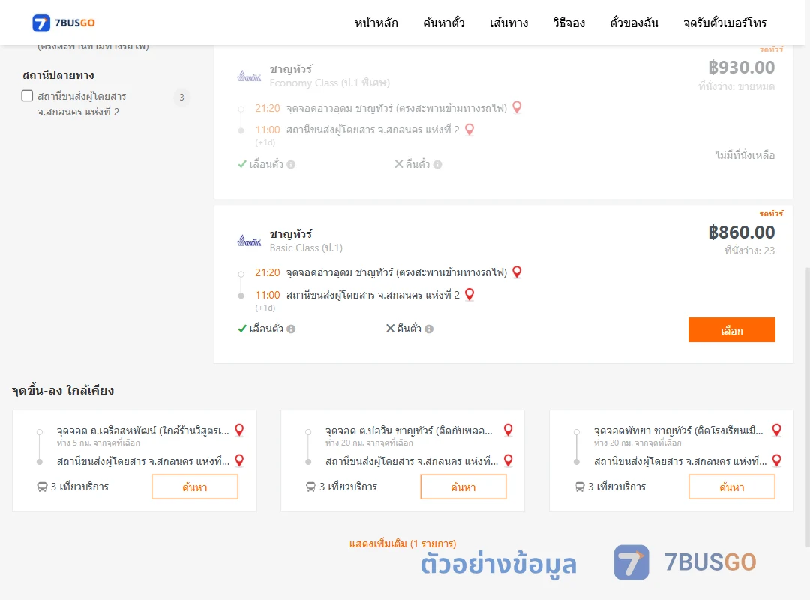Open the หน้าหลัก menu item
Screen dimensions: 810x600
coord(376,22)
